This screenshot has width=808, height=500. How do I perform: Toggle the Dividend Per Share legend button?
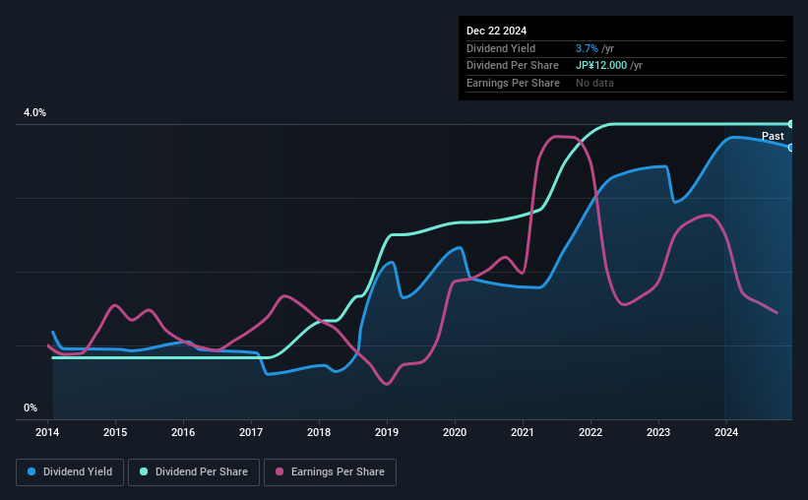tap(194, 472)
